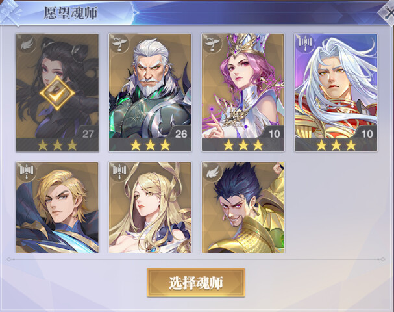Select the long white-haired man card

pos(336,92)
